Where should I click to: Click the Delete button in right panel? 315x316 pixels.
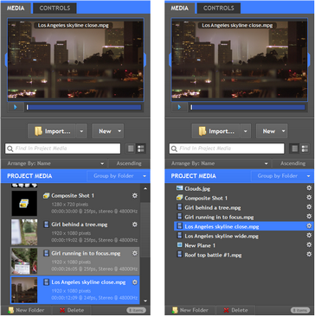coord(235,310)
